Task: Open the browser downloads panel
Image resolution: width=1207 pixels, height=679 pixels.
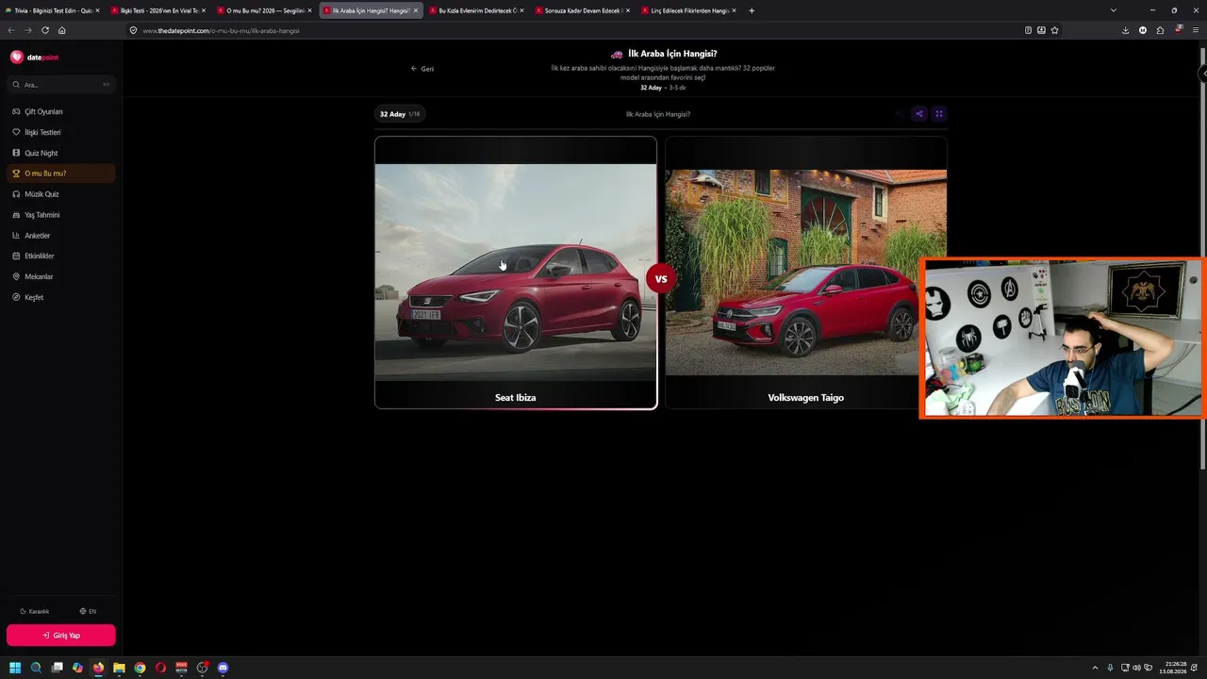Action: click(x=1126, y=30)
